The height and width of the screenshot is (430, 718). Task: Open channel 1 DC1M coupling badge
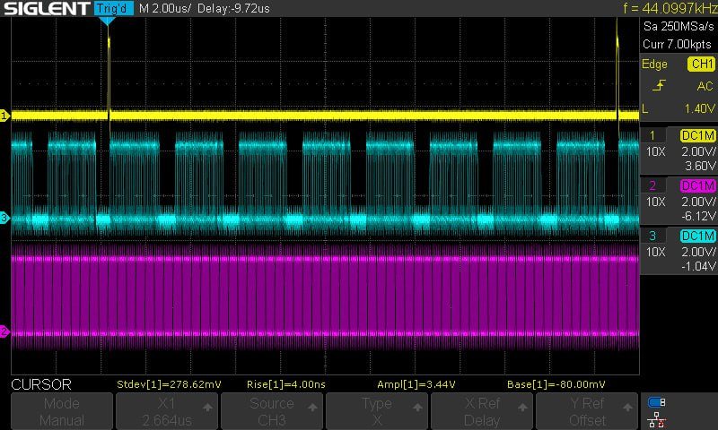pyautogui.click(x=698, y=135)
